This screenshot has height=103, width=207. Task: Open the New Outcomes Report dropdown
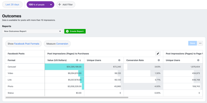tap(33, 31)
